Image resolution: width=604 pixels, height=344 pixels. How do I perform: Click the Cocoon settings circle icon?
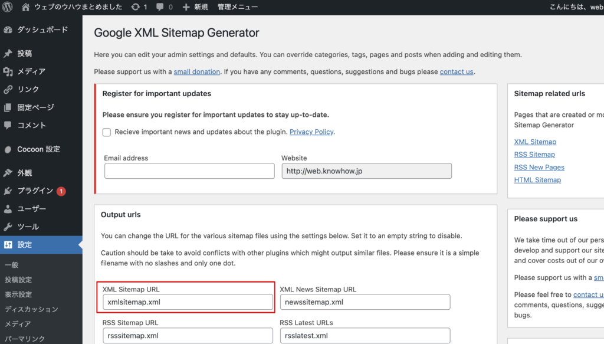[x=8, y=149]
